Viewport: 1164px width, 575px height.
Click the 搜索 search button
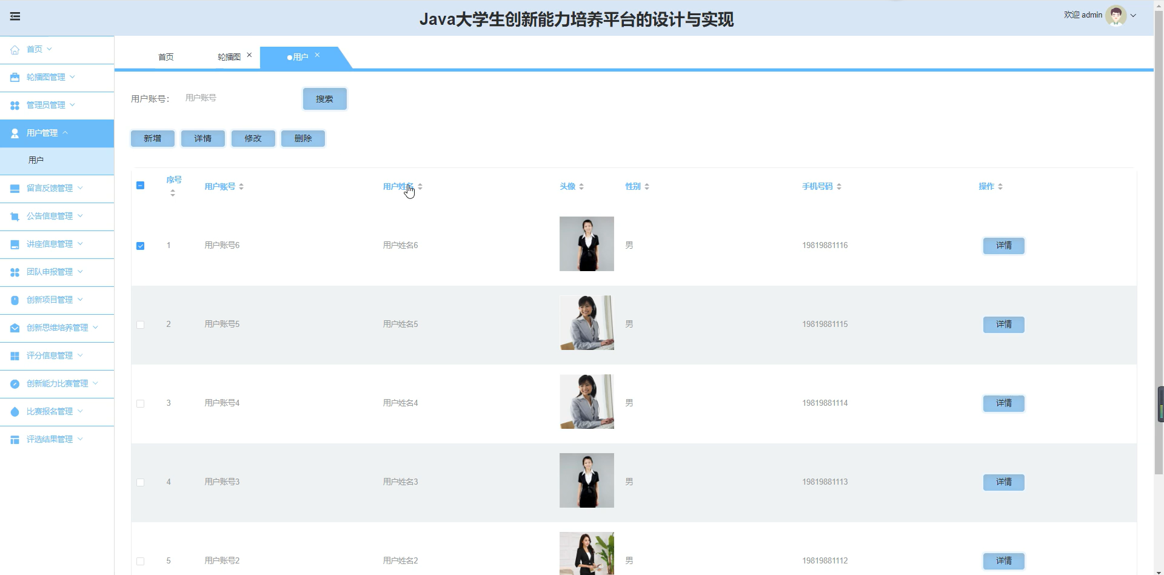pos(324,98)
